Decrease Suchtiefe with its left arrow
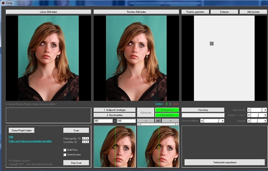The height and width of the screenshot is (171, 268). 84,142
